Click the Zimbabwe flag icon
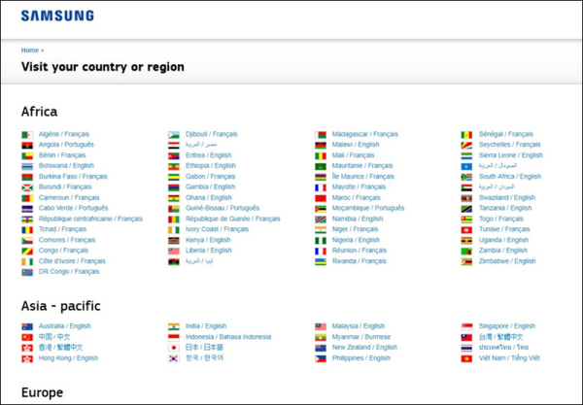 tap(466, 262)
